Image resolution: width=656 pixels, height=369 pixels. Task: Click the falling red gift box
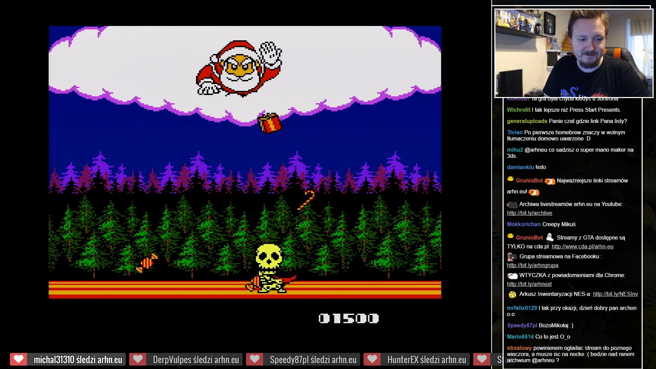coord(270,123)
